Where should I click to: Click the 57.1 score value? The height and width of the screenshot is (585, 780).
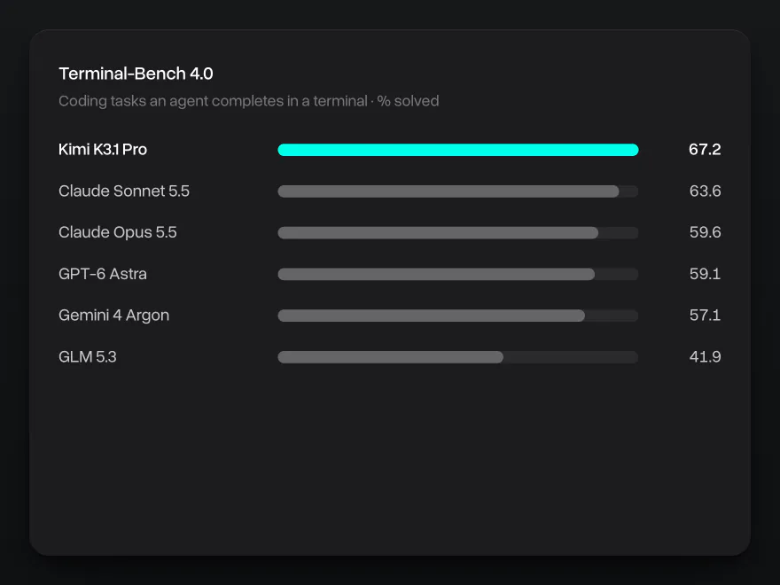coord(705,316)
